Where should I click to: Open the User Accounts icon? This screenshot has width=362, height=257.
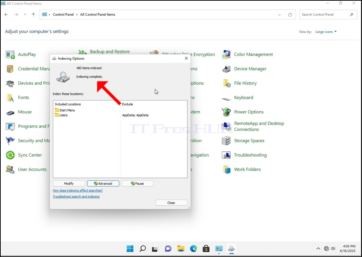click(10, 169)
